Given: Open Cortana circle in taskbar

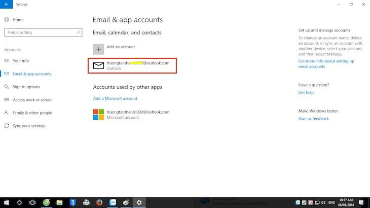Looking at the screenshot, I should [x=19, y=202].
